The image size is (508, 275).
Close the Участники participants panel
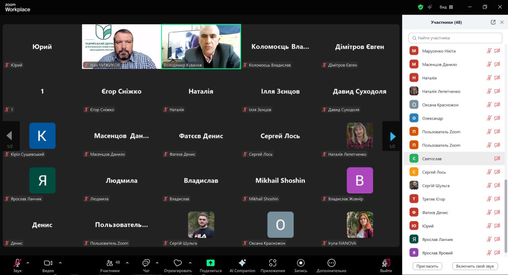point(502,22)
